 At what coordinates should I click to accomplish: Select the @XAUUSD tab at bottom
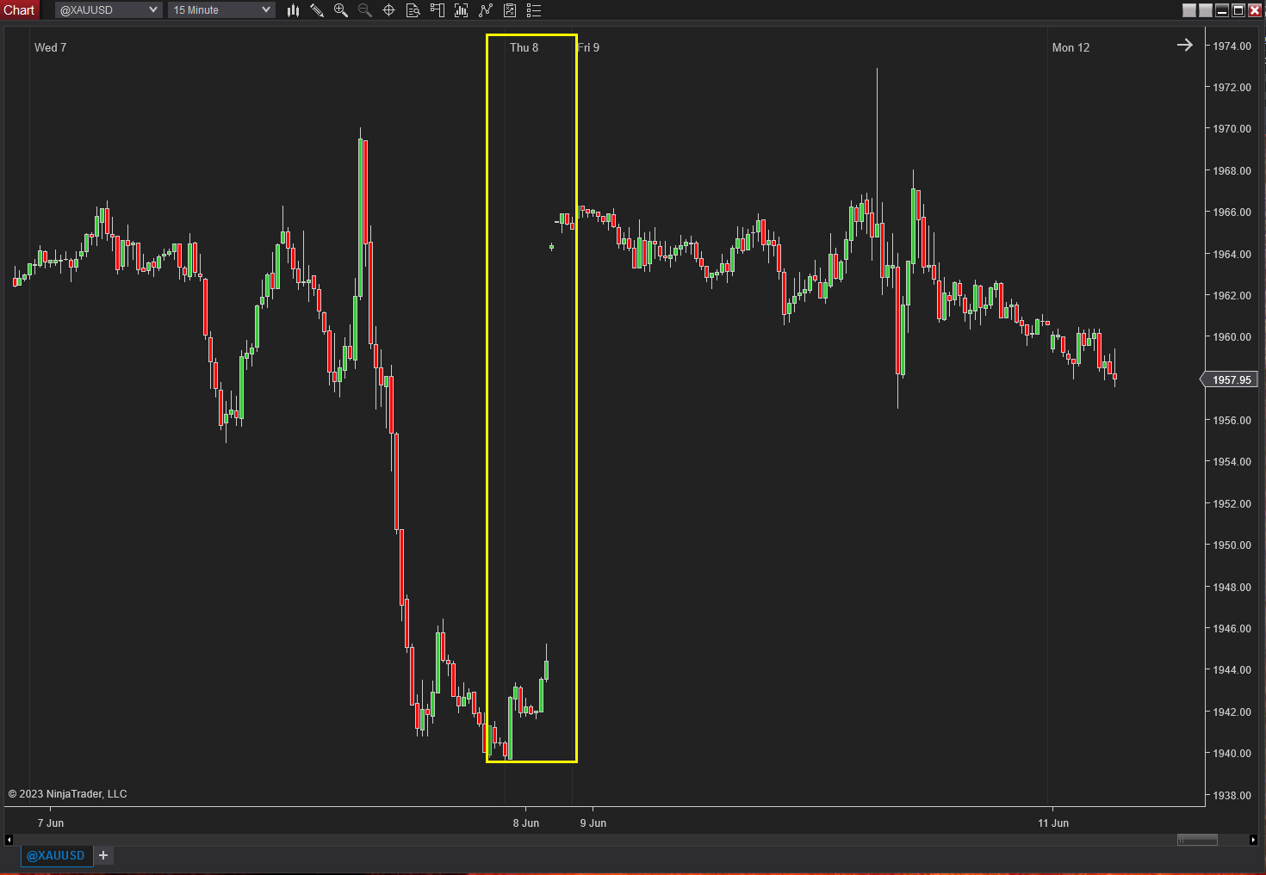tap(56, 855)
